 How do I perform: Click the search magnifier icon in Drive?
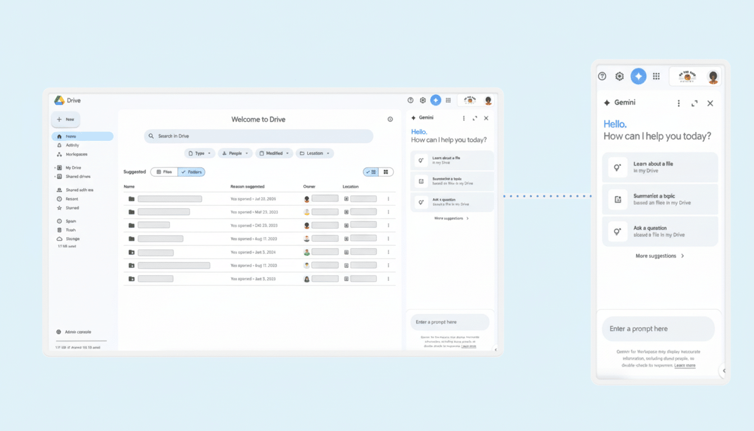(150, 136)
